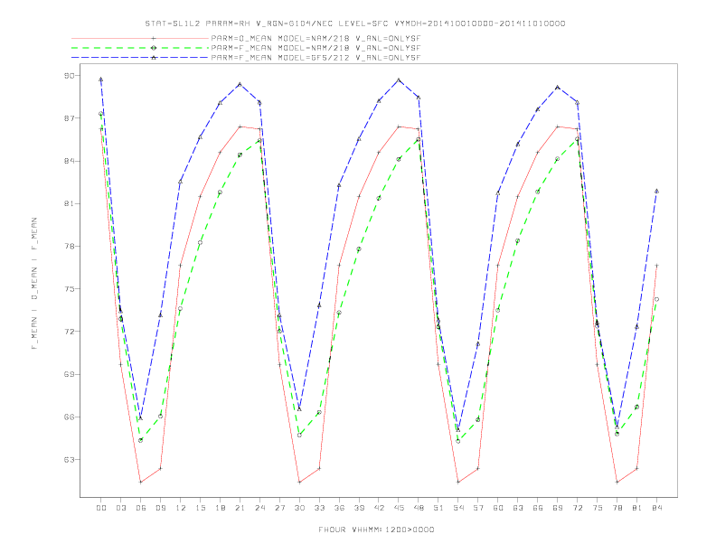Click the red solid legend line sample
Screen dimensions: 716x553
pos(140,38)
